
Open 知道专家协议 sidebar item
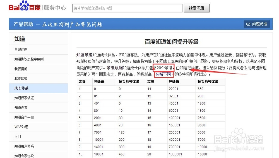[39, 155]
